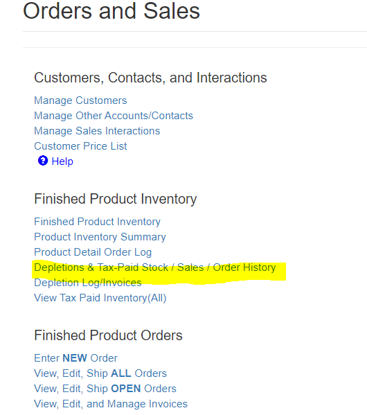Go to Depletion Log/Invoices
The height and width of the screenshot is (415, 367).
click(x=88, y=283)
